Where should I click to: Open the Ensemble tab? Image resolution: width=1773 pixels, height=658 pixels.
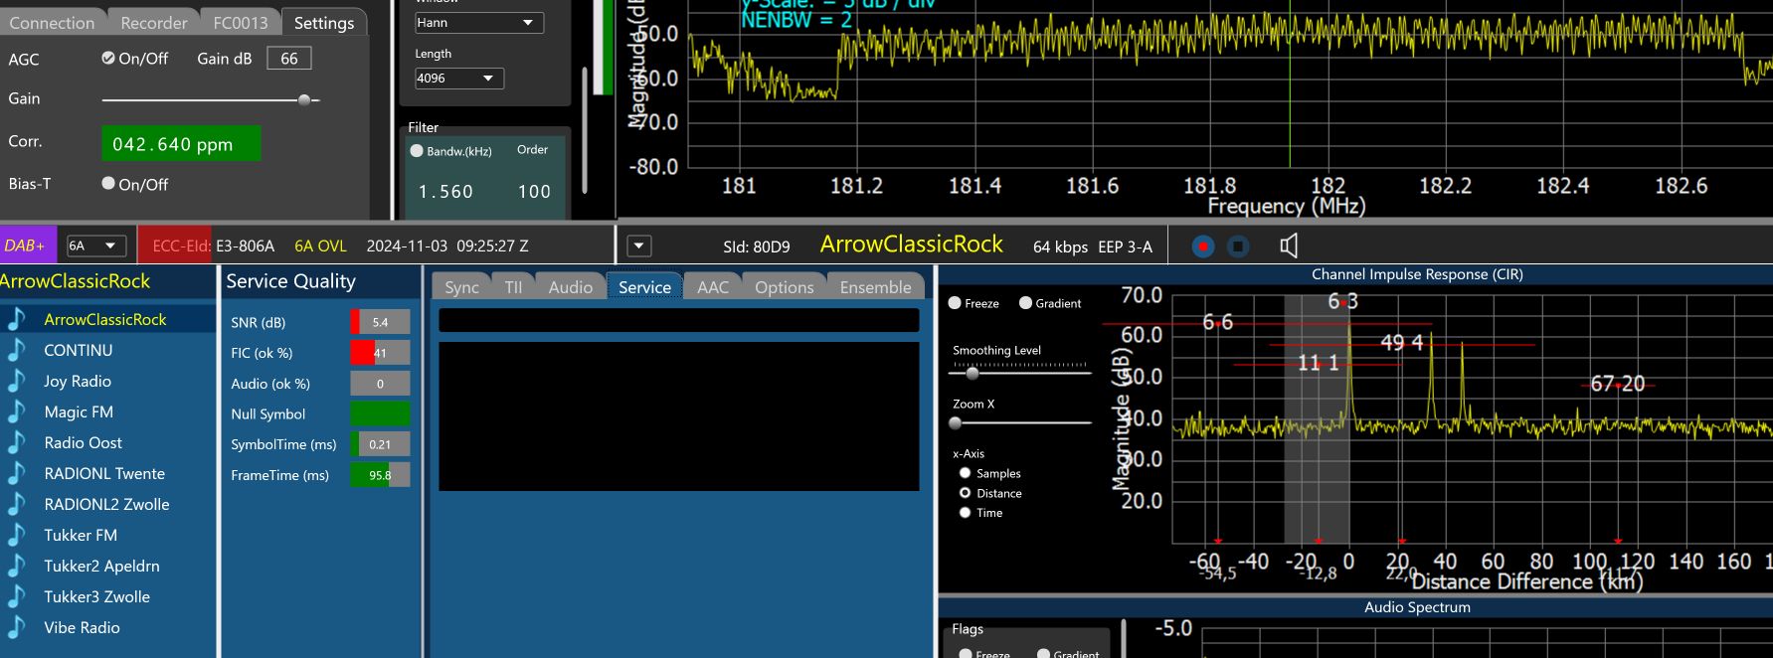tap(875, 287)
